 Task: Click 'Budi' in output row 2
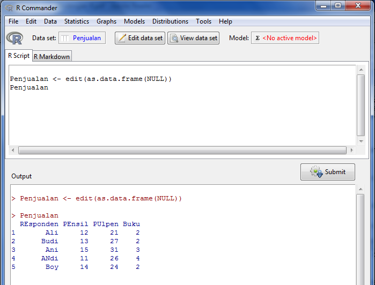49,241
